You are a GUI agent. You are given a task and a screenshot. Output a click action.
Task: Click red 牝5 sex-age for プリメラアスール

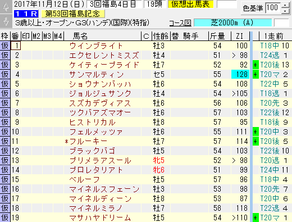click(159, 161)
